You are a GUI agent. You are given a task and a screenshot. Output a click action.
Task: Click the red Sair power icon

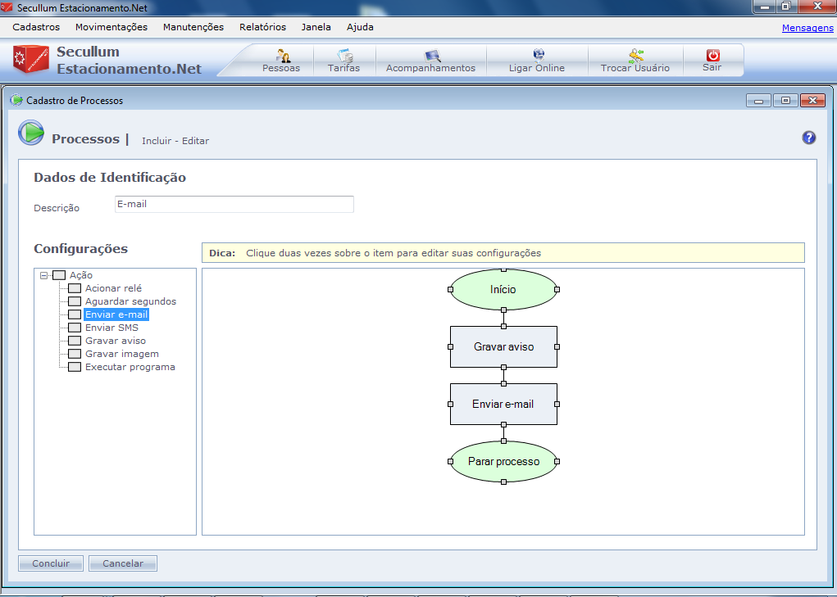click(x=712, y=56)
